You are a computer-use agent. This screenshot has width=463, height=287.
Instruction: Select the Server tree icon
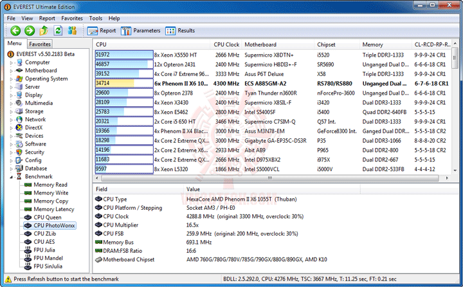(x=19, y=87)
